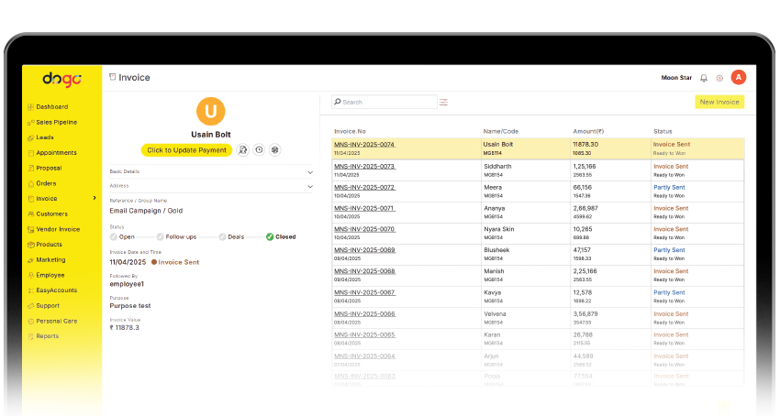This screenshot has height=416, width=780.
Task: Select the Follow ups status step
Action: pyautogui.click(x=159, y=236)
